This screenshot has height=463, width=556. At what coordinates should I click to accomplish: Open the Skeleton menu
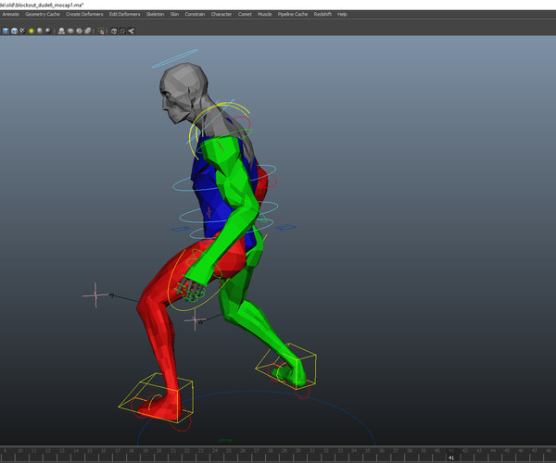(x=156, y=15)
